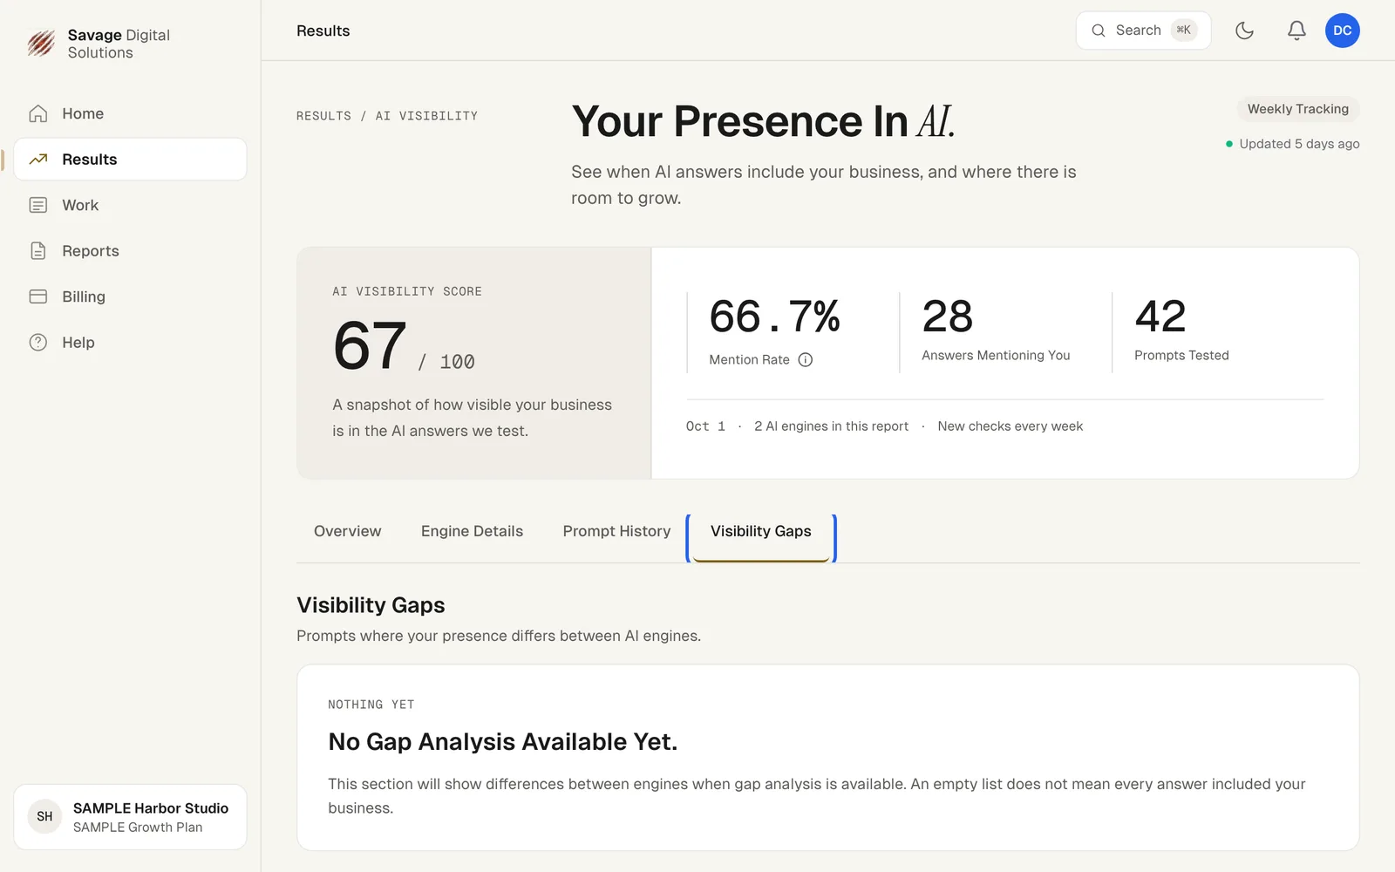This screenshot has width=1395, height=872.
Task: Open notifications with the bell icon
Action: pyautogui.click(x=1296, y=31)
